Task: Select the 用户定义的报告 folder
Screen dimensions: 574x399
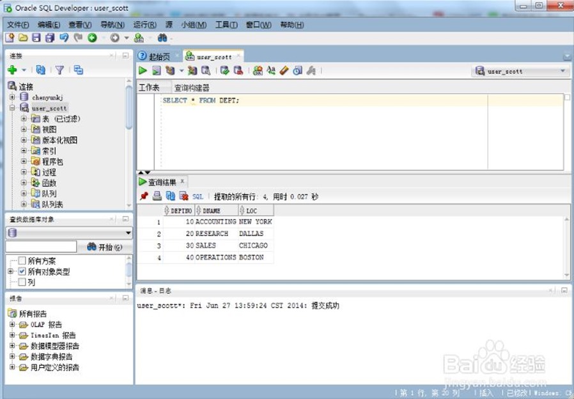Action: click(x=55, y=367)
